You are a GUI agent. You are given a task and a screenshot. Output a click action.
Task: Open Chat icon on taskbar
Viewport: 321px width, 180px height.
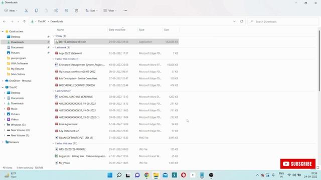click(x=137, y=175)
